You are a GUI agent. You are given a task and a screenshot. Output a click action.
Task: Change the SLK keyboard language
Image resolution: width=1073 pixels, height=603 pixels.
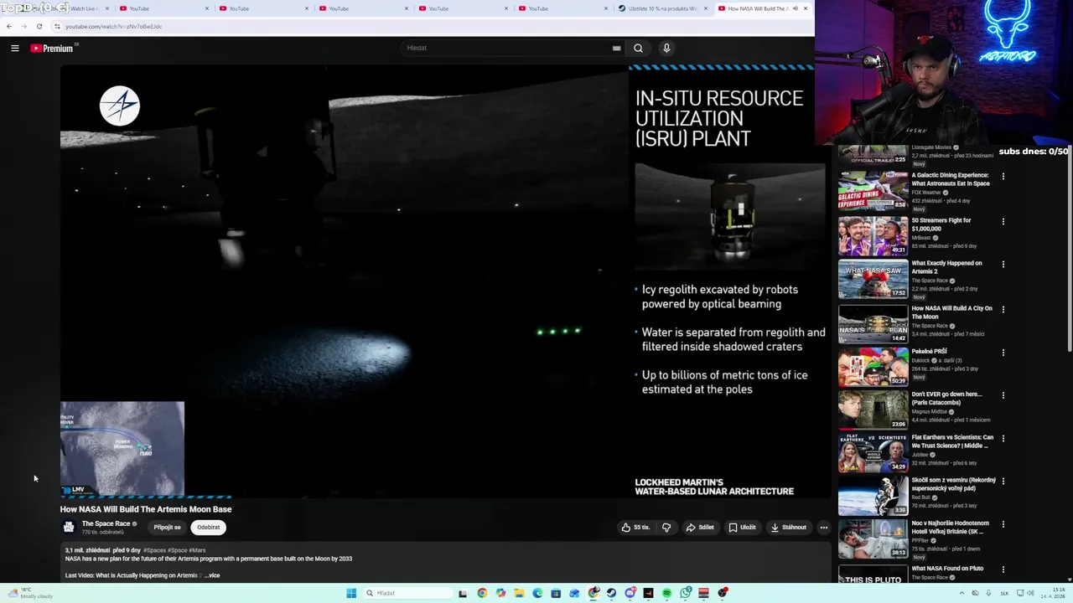click(x=1004, y=594)
